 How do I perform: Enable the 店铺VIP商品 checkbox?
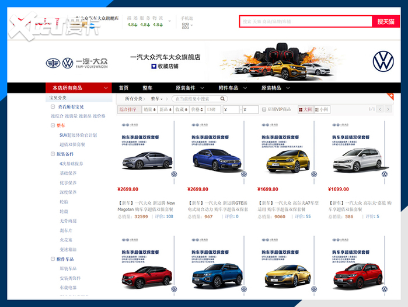click(264, 109)
